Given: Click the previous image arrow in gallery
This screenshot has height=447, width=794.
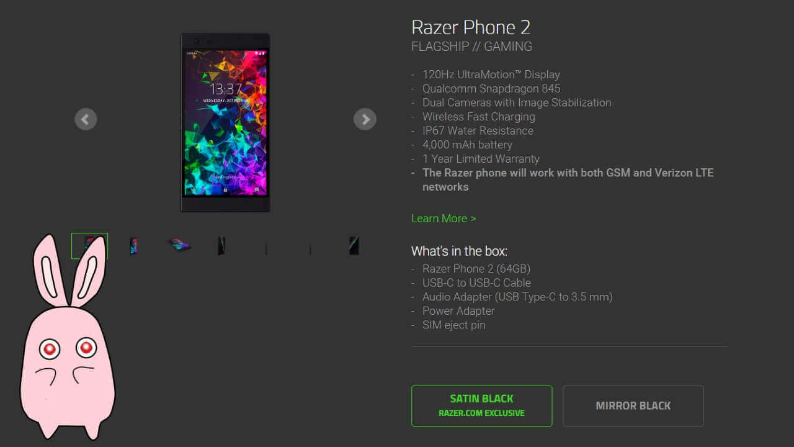Looking at the screenshot, I should click(x=86, y=119).
